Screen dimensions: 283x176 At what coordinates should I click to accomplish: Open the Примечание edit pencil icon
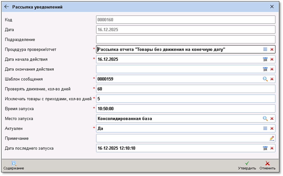coord(272,138)
